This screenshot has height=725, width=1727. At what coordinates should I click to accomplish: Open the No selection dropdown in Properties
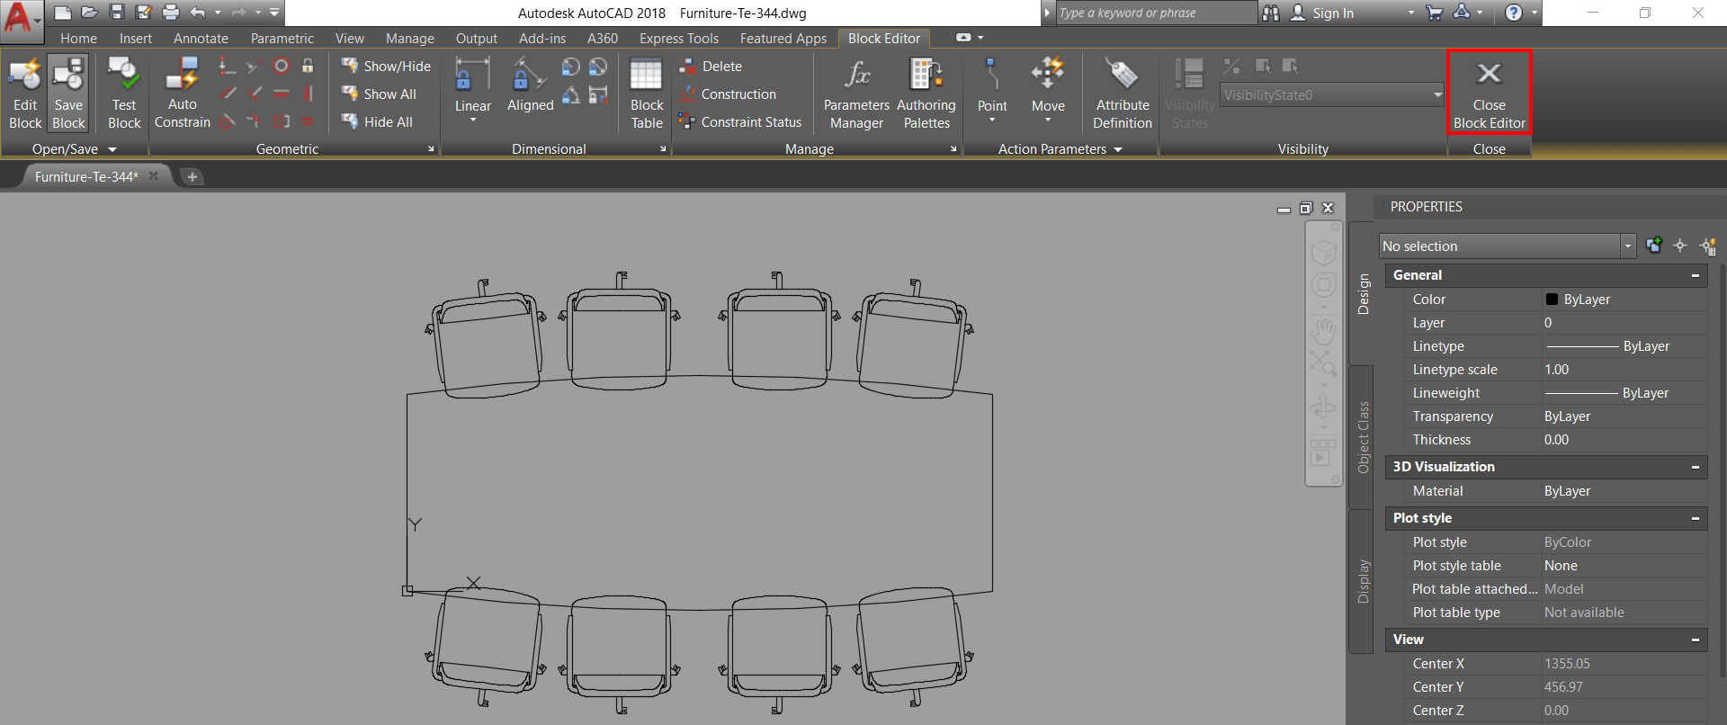(x=1627, y=246)
